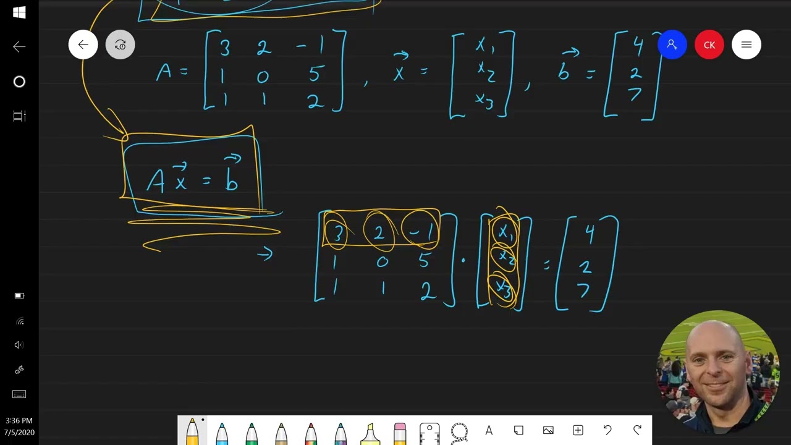791x445 pixels.
Task: Open the insert plus menu
Action: point(578,431)
